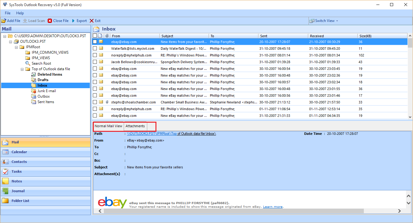This screenshot has height=223, width=413.
Task: Click the mail list scroll up arrow
Action: (x=410, y=36)
